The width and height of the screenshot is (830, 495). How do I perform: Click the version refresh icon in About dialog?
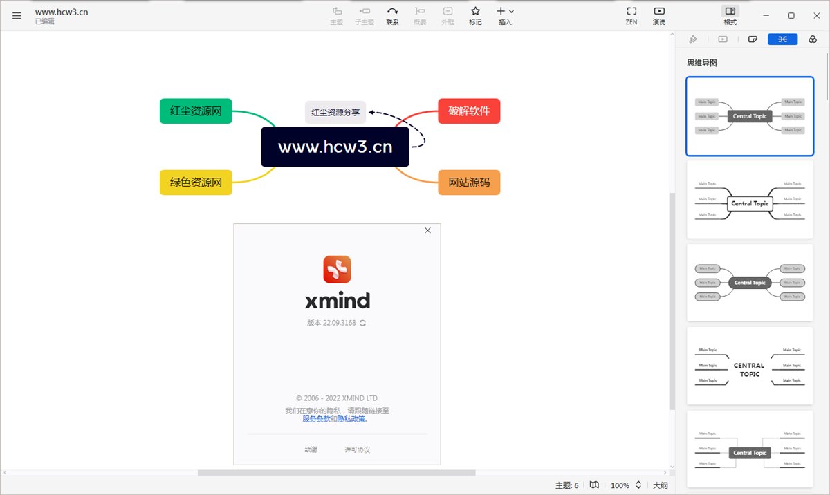pyautogui.click(x=362, y=323)
